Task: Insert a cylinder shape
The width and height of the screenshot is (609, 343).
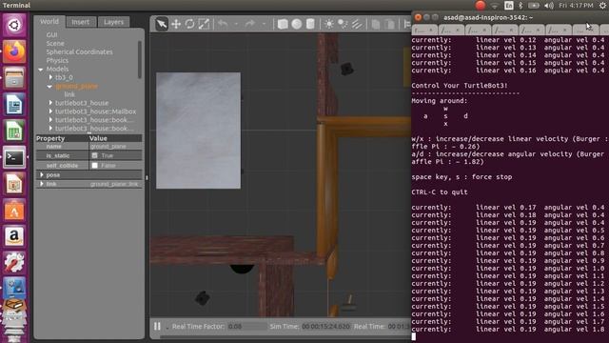Action: tap(310, 24)
